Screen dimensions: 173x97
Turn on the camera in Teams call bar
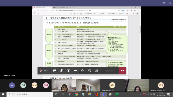click(x=54, y=71)
